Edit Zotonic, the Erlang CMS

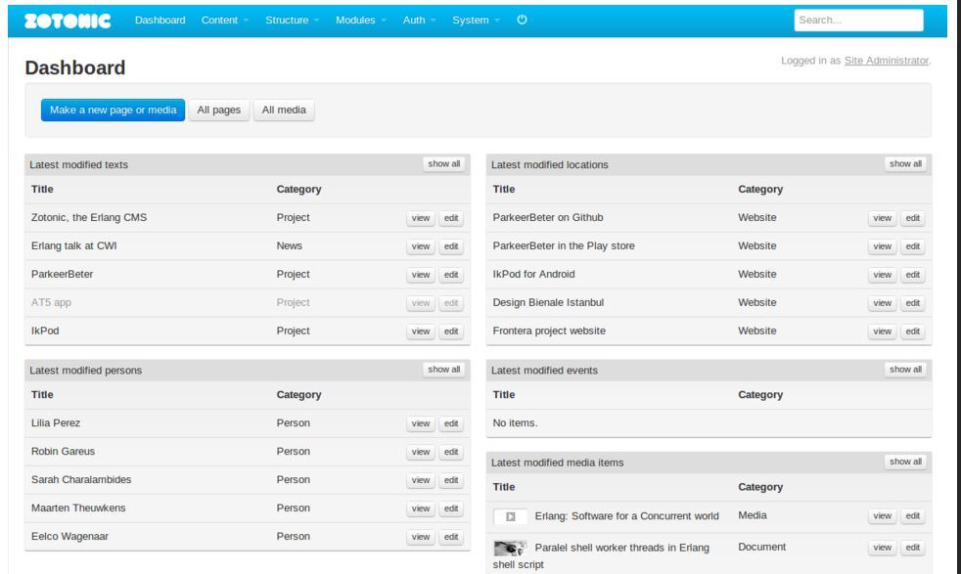(450, 218)
